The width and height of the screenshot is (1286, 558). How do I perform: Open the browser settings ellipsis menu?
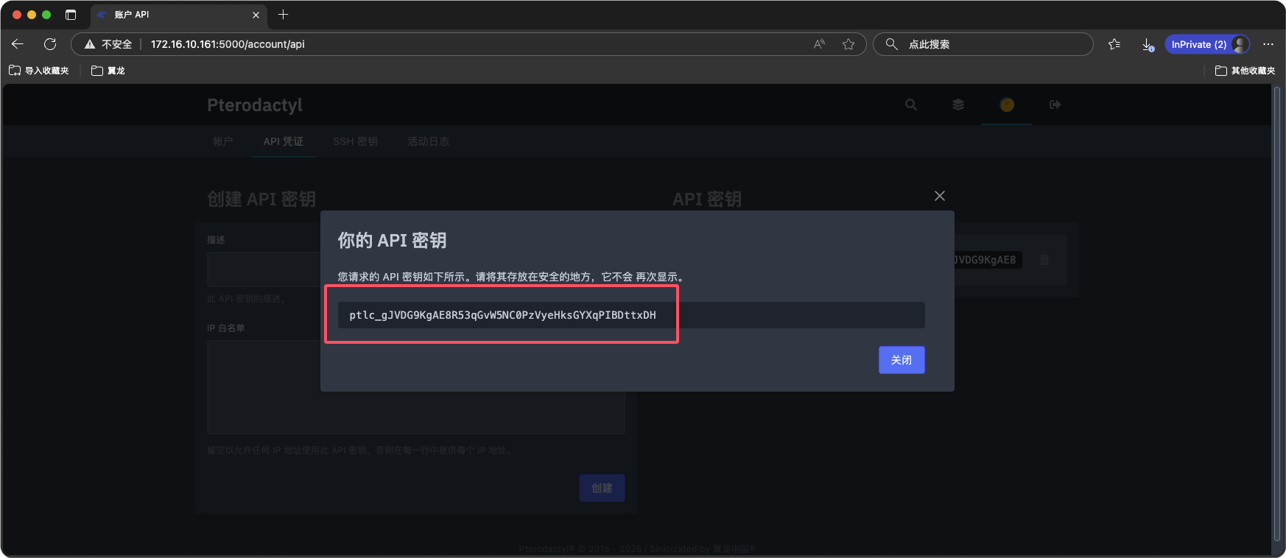click(1268, 44)
